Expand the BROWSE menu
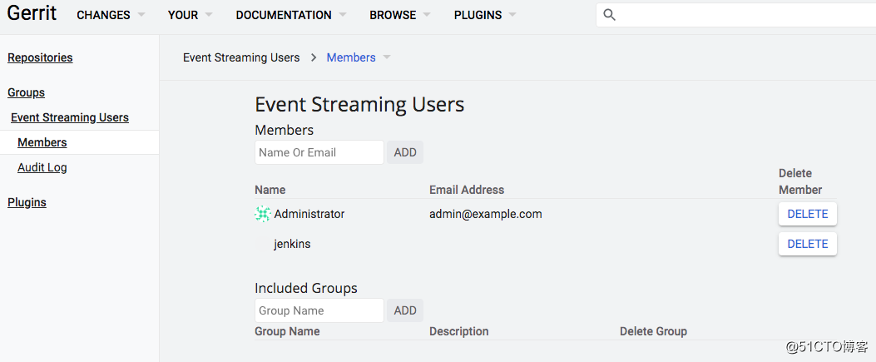Image resolution: width=876 pixels, height=362 pixels. [x=399, y=16]
